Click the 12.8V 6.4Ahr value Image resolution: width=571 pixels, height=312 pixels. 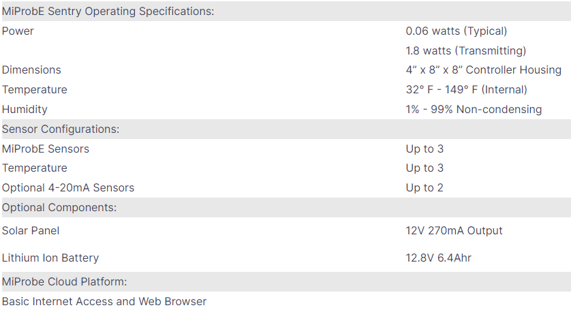438,258
